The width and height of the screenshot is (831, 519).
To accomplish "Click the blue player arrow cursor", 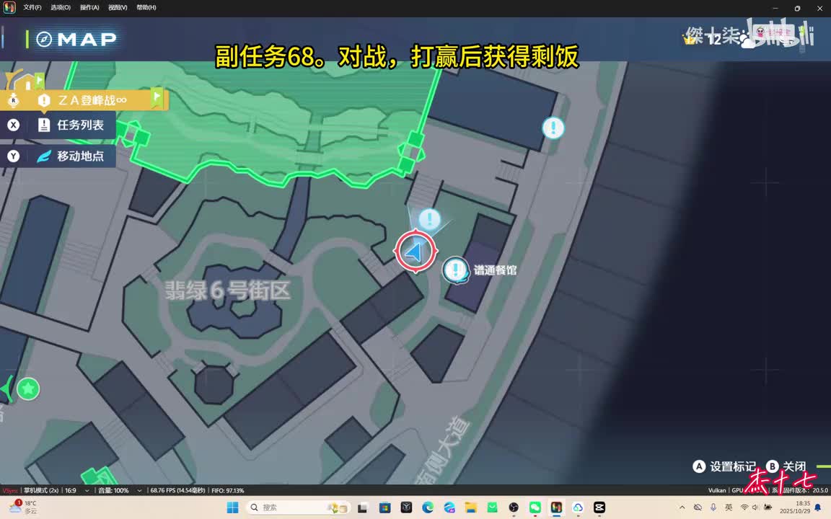I will 415,252.
